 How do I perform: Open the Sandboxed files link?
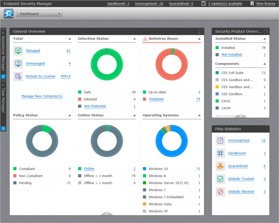[x=237, y=153]
